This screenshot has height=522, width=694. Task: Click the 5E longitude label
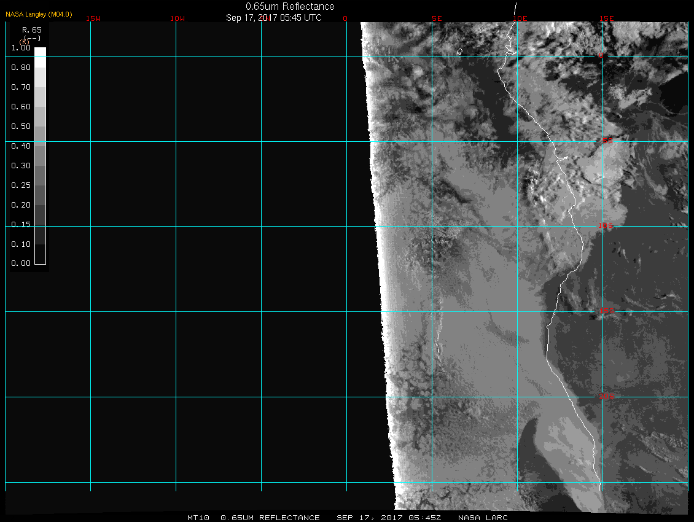pyautogui.click(x=437, y=18)
